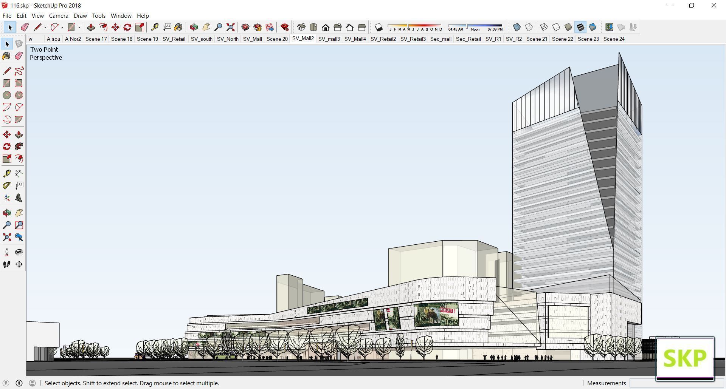Select the Position Camera tool
Viewport: 726px width, 389px height.
click(7, 252)
